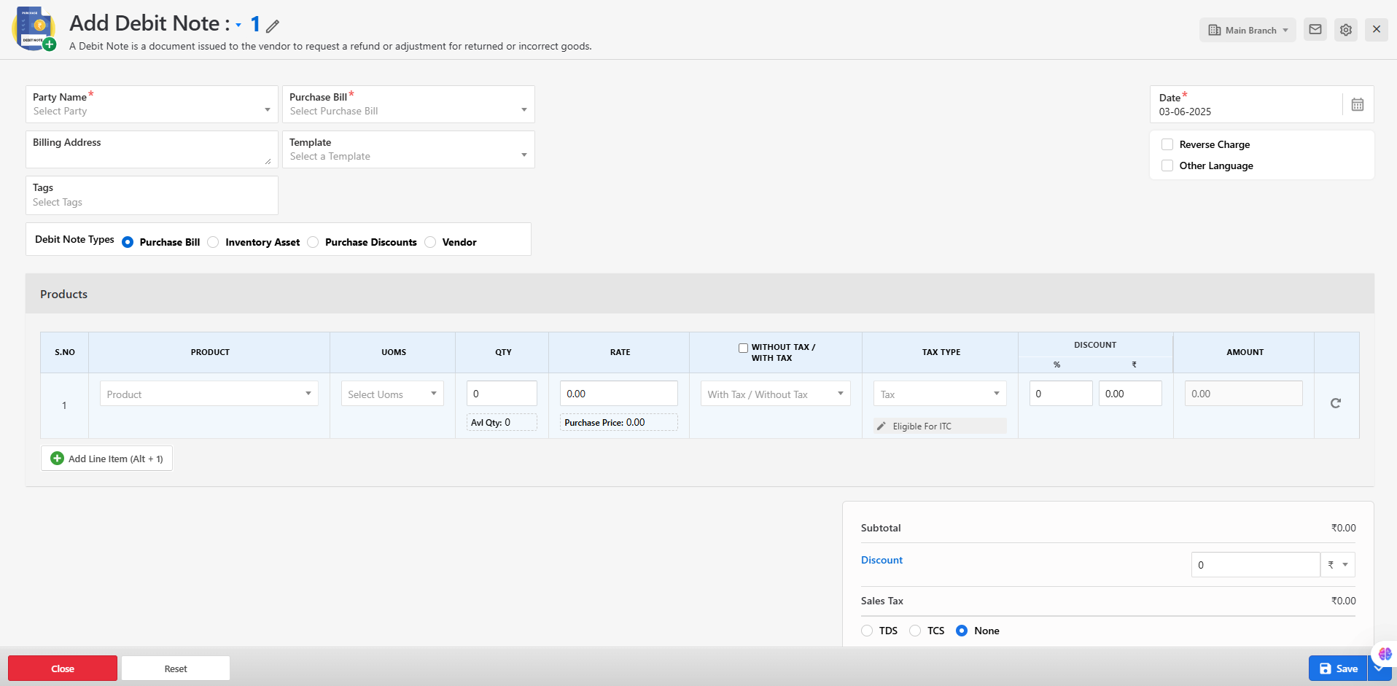The width and height of the screenshot is (1397, 686).
Task: Click the Eligible For ITC edit icon
Action: pos(882,426)
